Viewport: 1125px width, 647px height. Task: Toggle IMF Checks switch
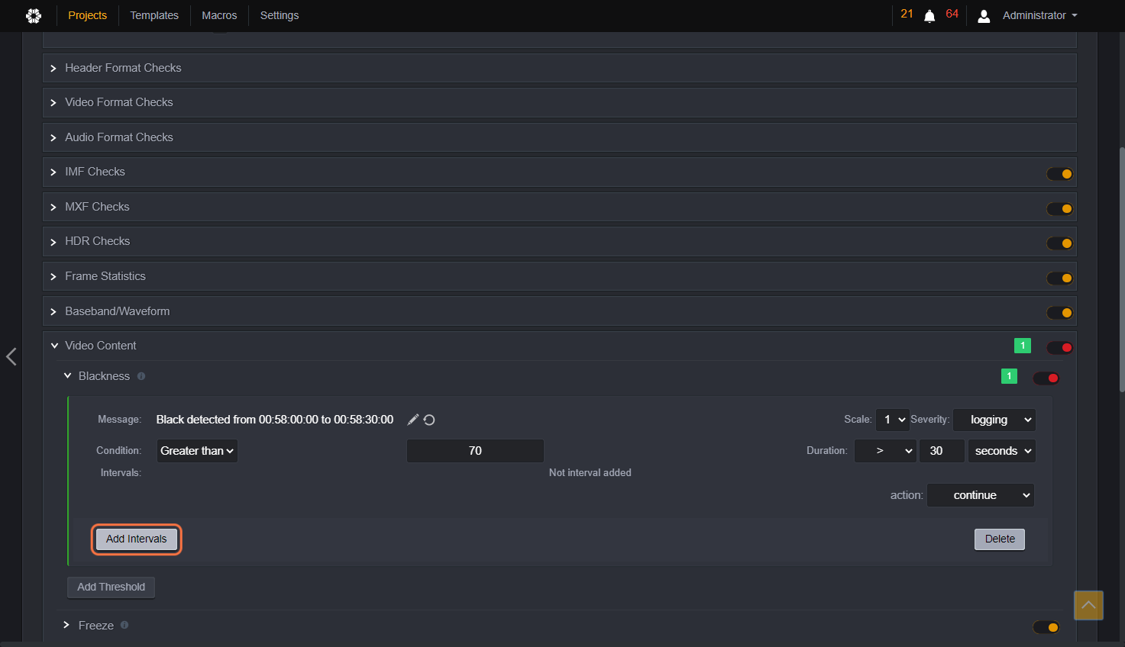click(1060, 174)
